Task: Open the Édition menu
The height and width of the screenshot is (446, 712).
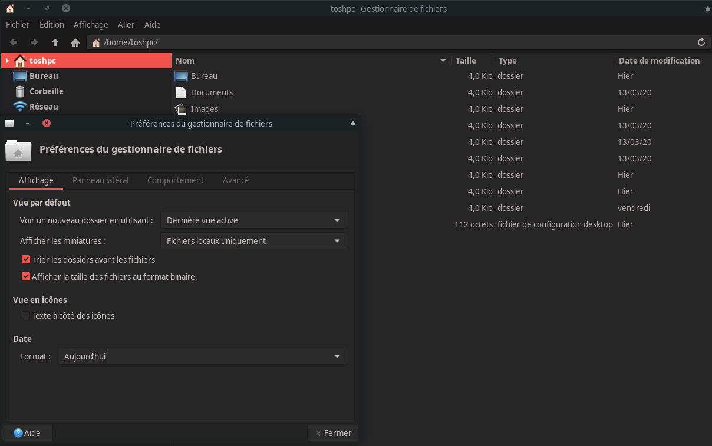Action: pos(52,25)
